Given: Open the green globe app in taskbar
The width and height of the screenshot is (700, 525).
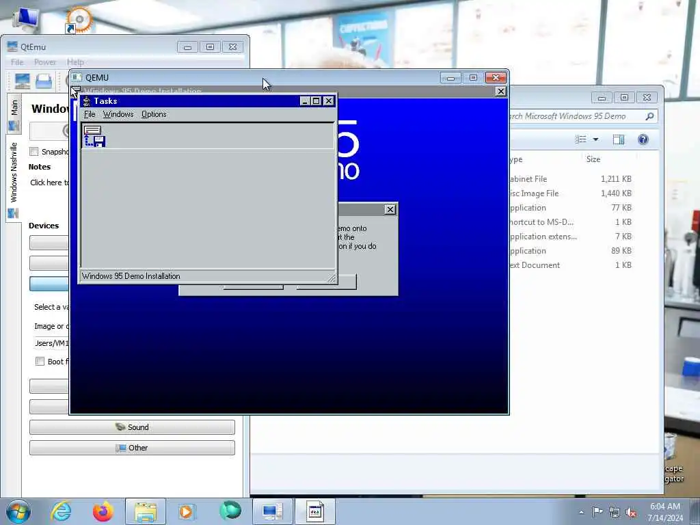Looking at the screenshot, I should (x=230, y=511).
